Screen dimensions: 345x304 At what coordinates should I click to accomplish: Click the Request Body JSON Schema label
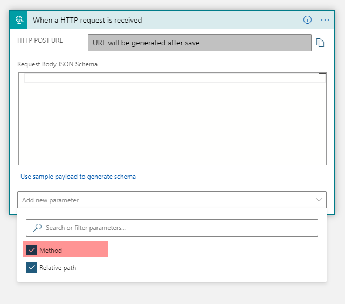coord(57,64)
